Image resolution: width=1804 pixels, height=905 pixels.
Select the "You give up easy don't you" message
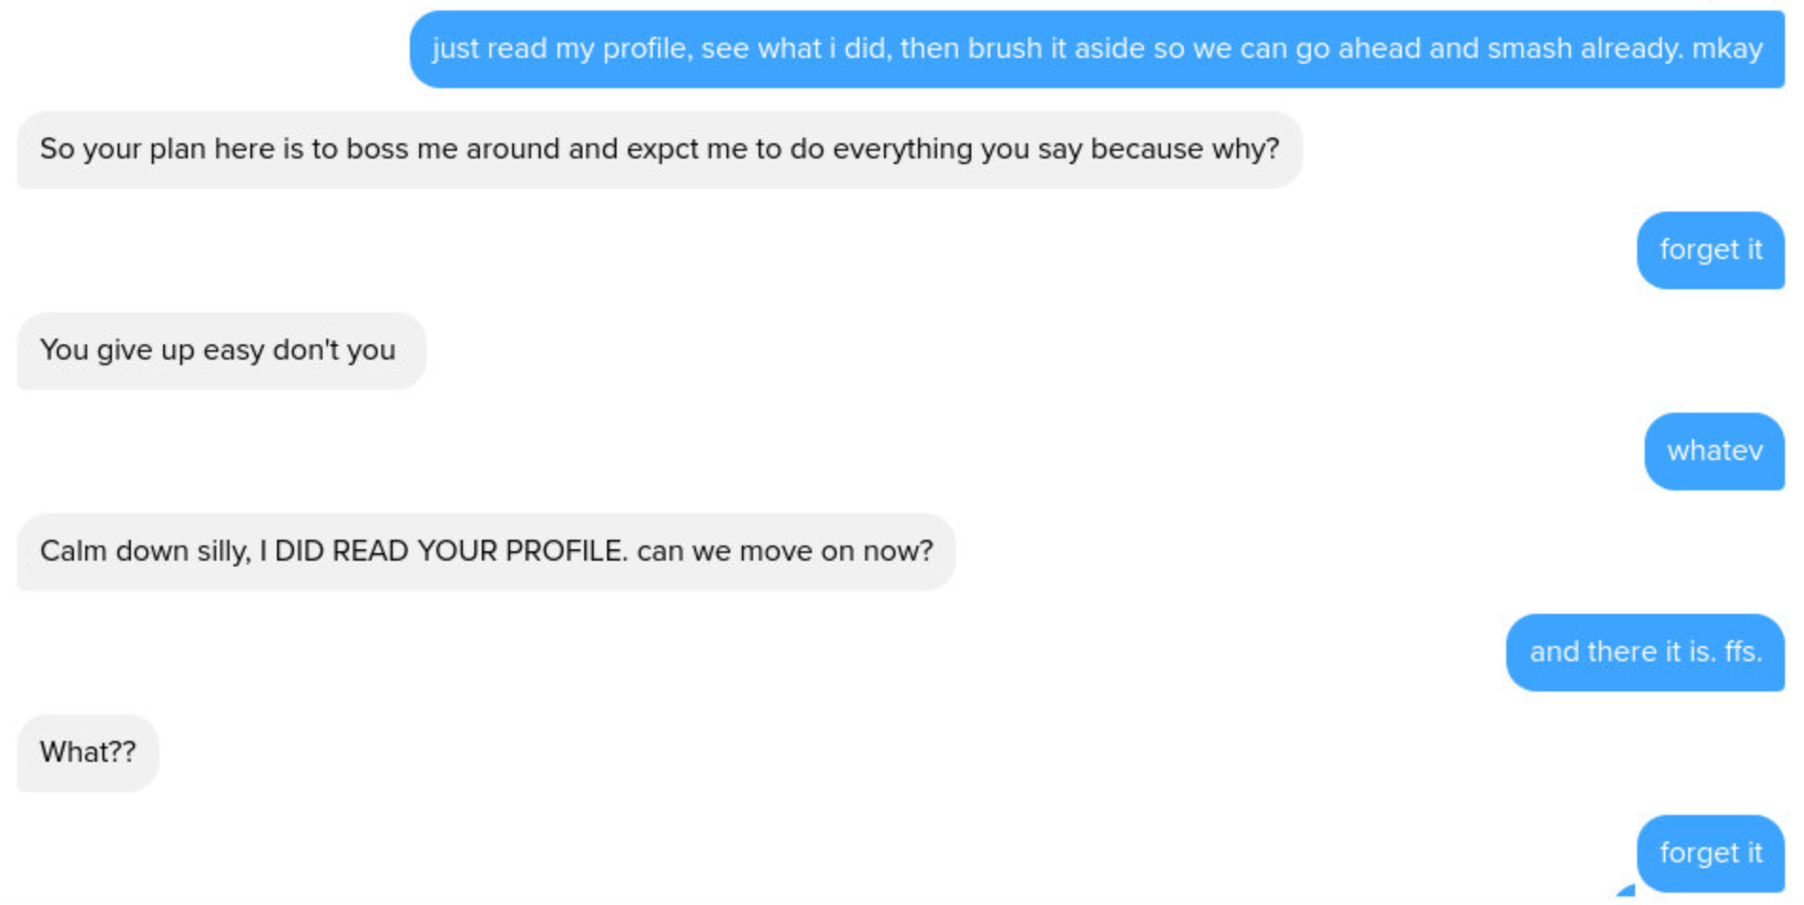click(x=221, y=350)
